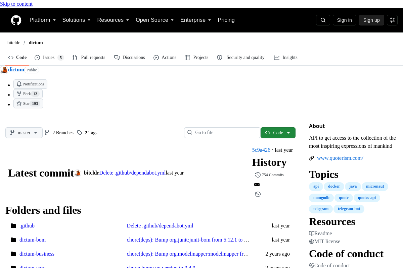
Task: Click the dictum repository avatar image
Action: coord(4,70)
